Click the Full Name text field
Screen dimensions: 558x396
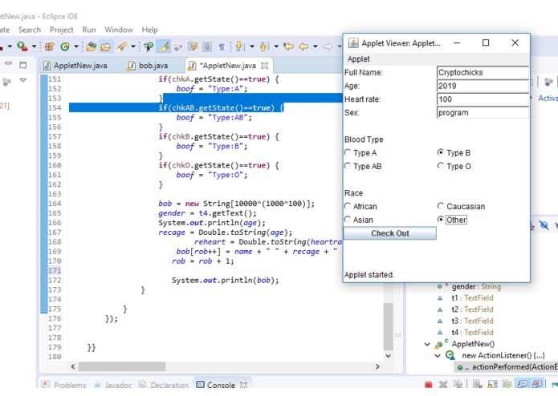(x=483, y=72)
